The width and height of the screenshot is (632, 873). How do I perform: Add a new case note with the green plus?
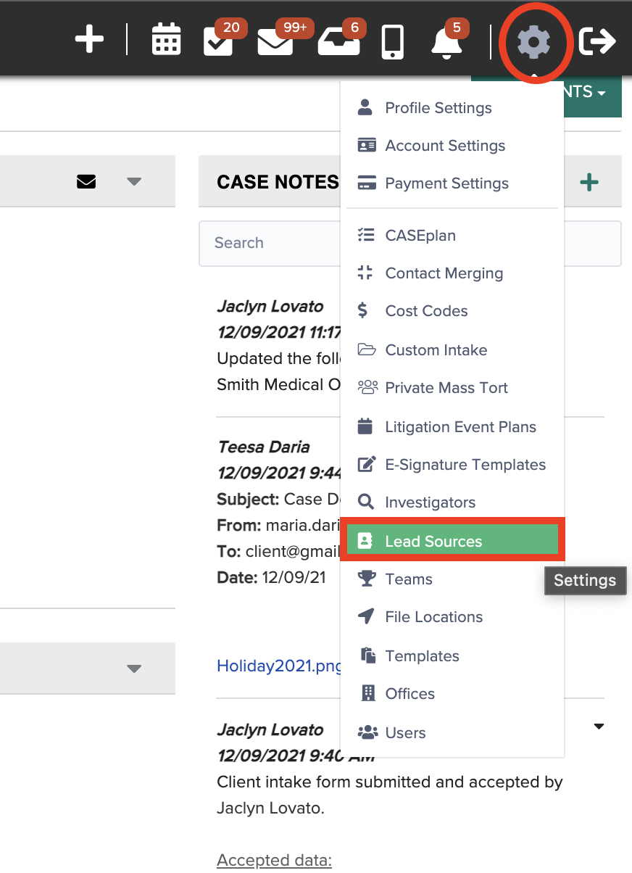(590, 181)
